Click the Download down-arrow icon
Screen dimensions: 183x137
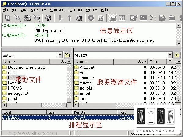click(x=60, y=18)
